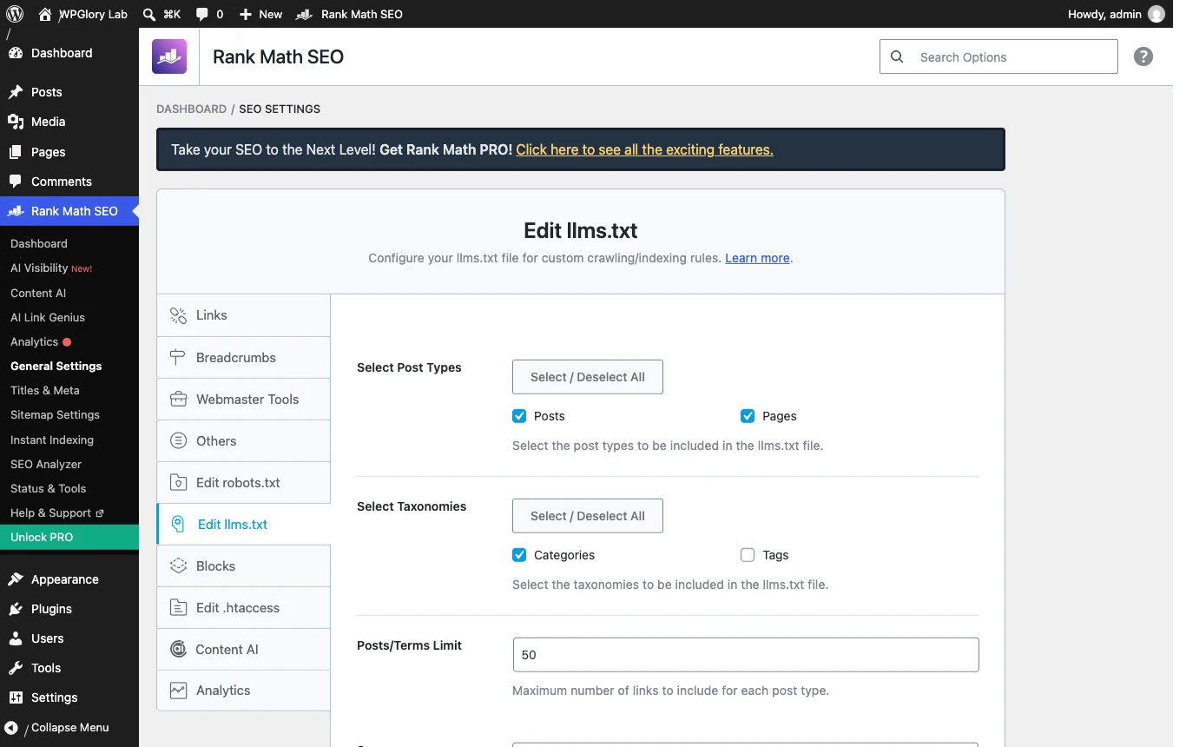
Task: Click the Media icon in sidebar
Action: 16,122
